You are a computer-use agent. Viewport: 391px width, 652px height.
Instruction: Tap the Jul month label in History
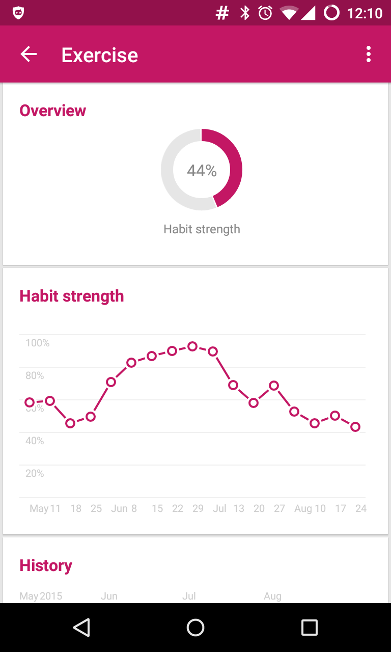click(189, 596)
